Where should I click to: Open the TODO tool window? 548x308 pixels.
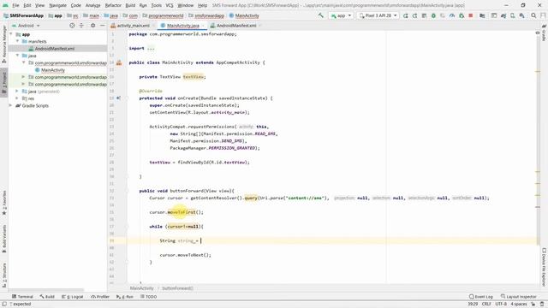148,297
